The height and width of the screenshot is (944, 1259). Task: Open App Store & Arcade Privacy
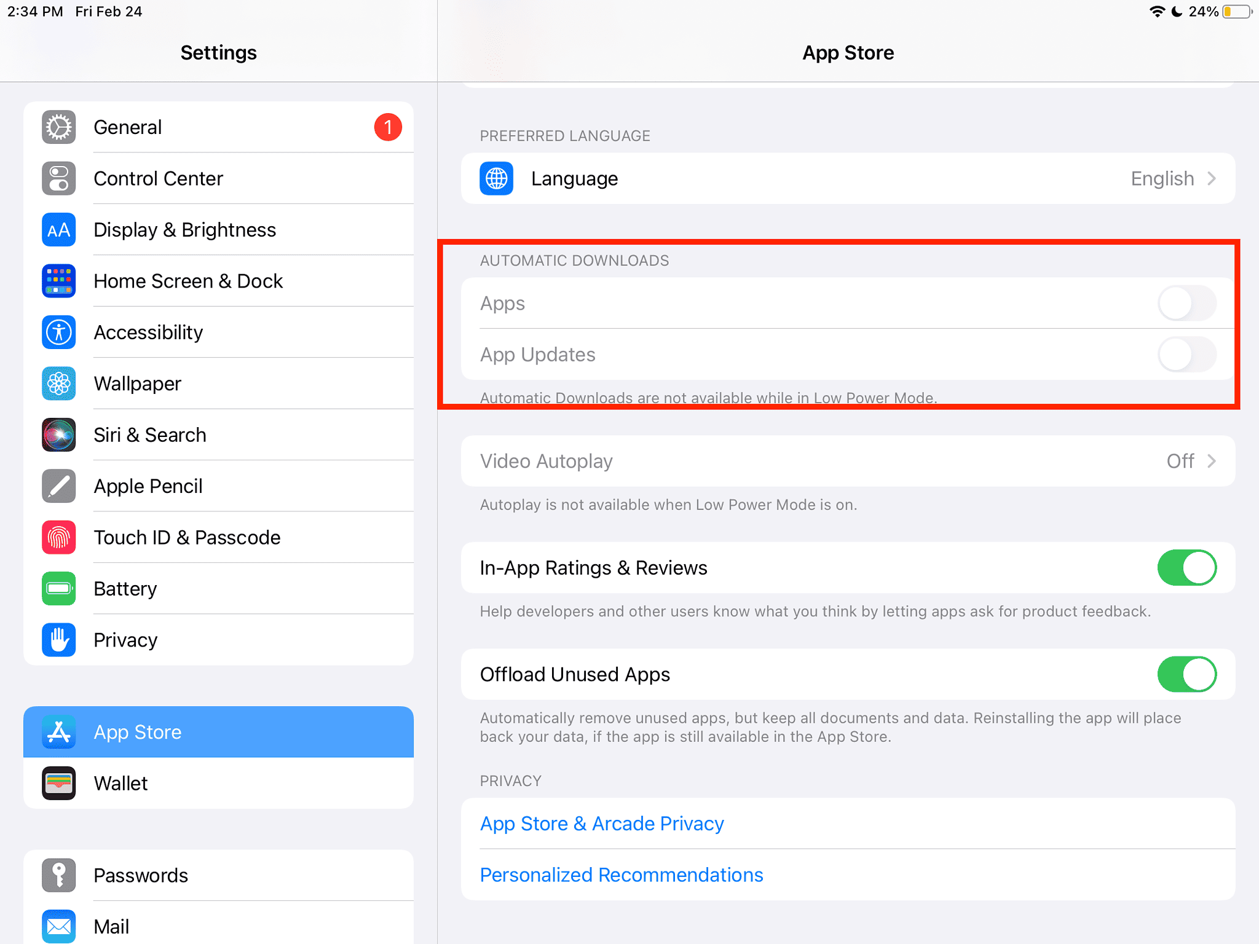coord(601,824)
